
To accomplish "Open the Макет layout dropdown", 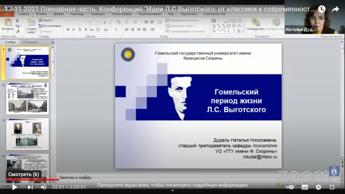I will [x=46, y=20].
